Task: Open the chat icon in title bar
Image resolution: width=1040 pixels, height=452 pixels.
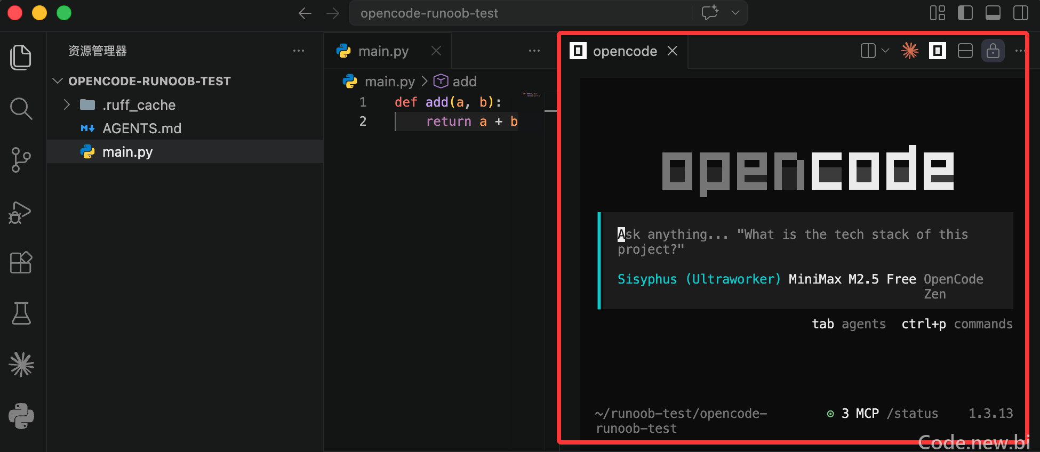Action: (710, 13)
